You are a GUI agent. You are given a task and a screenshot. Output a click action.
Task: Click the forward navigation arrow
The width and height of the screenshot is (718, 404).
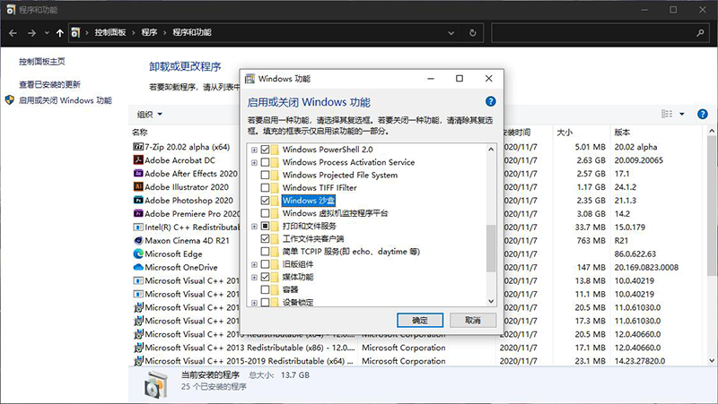pyautogui.click(x=31, y=33)
